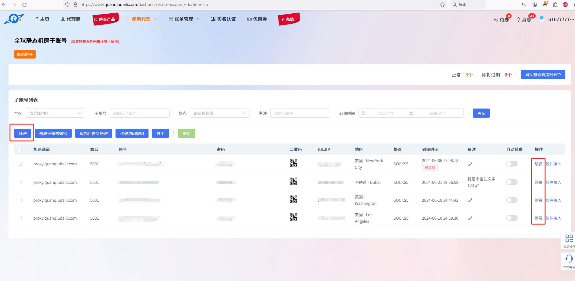Screen dimensions: 575x281
Task: Go to the 实名认证 menu item
Action: click(224, 19)
